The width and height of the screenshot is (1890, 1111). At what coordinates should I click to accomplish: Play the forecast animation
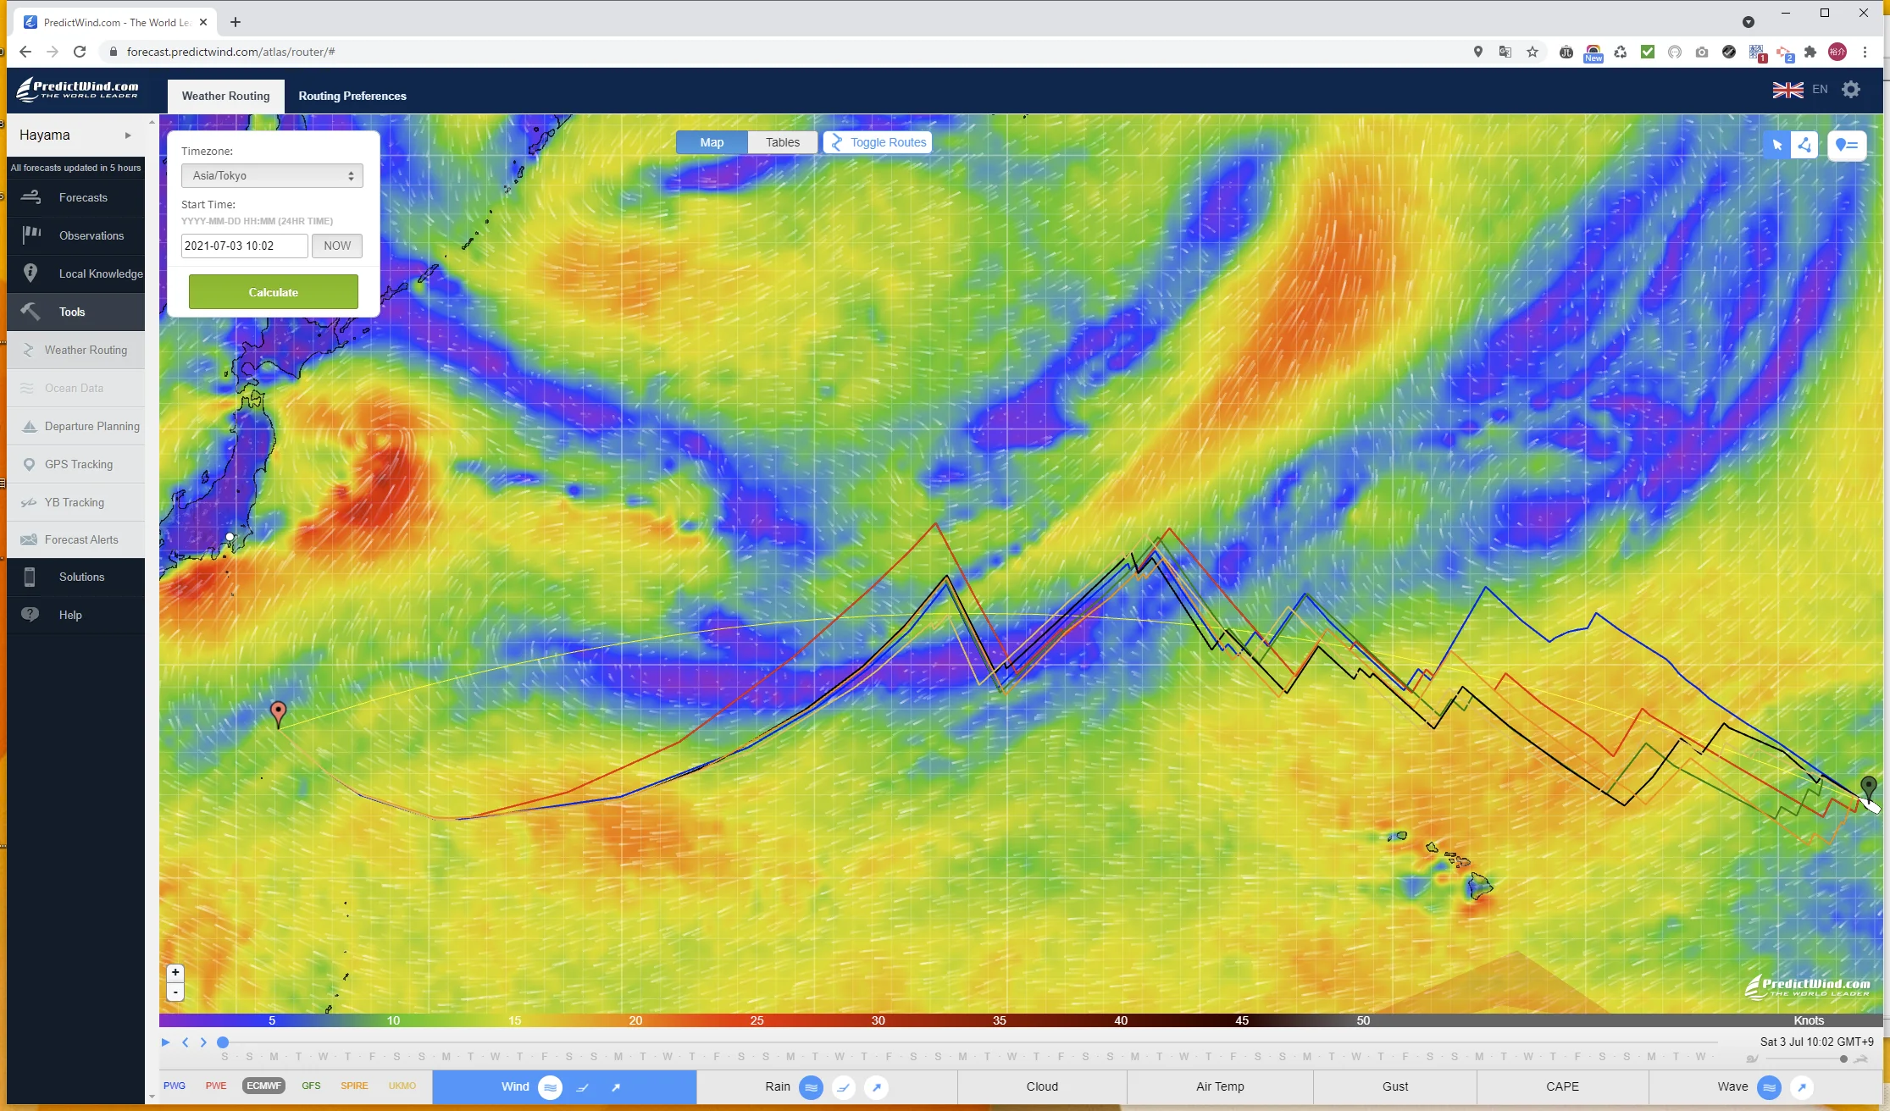click(166, 1042)
